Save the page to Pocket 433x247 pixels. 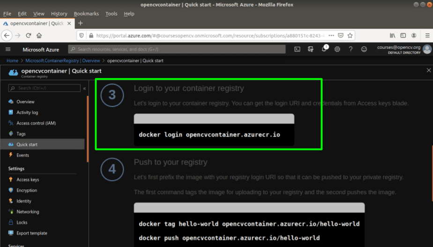coord(341,35)
